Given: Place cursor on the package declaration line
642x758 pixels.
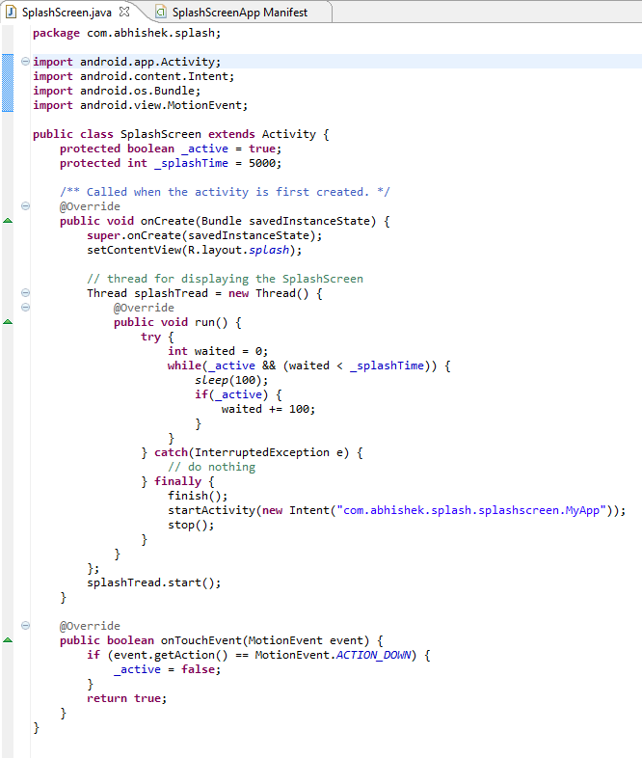Looking at the screenshot, I should [126, 33].
